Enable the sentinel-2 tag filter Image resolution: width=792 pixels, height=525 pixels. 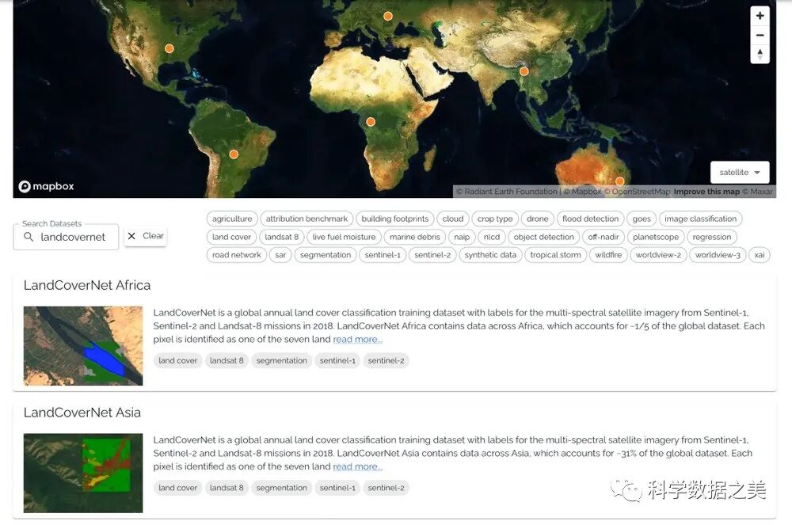coord(432,255)
